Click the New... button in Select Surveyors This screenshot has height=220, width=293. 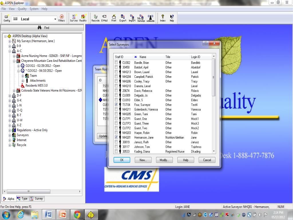143,160
